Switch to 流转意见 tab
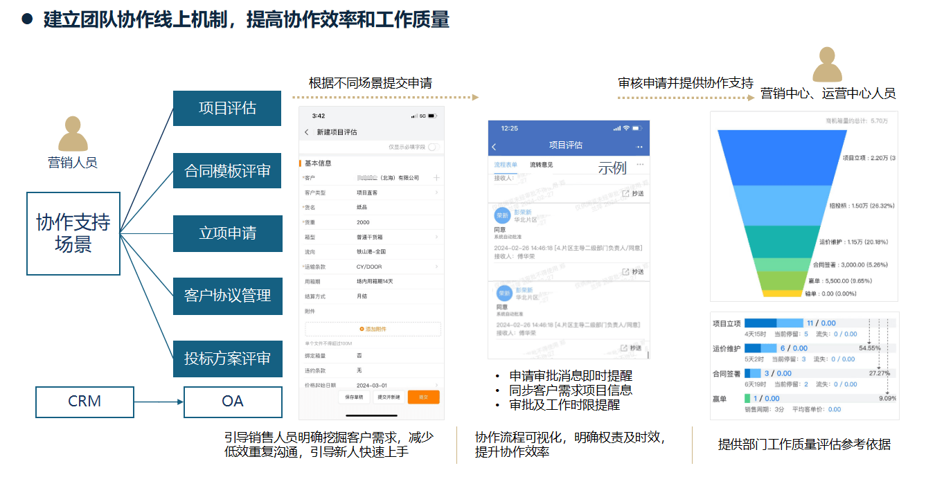Image resolution: width=926 pixels, height=477 pixels. click(x=542, y=165)
